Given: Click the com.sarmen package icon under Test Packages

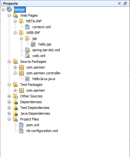Looking at the screenshot, I should coord(21,90).
